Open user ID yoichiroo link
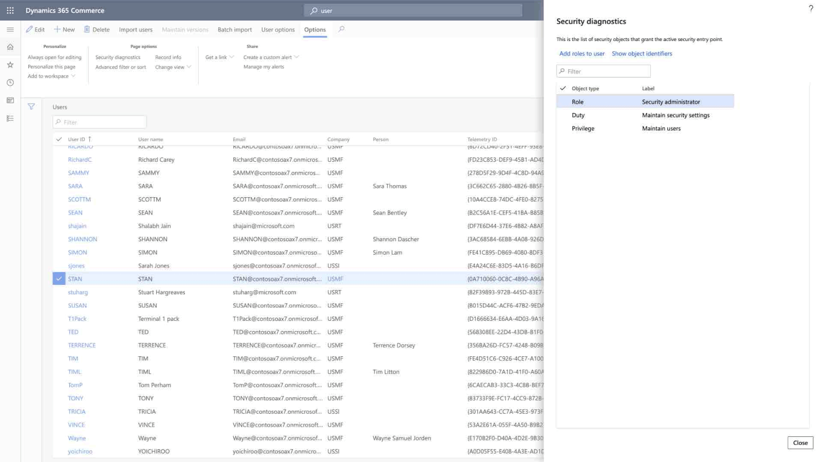This screenshot has height=462, width=822. click(80, 451)
